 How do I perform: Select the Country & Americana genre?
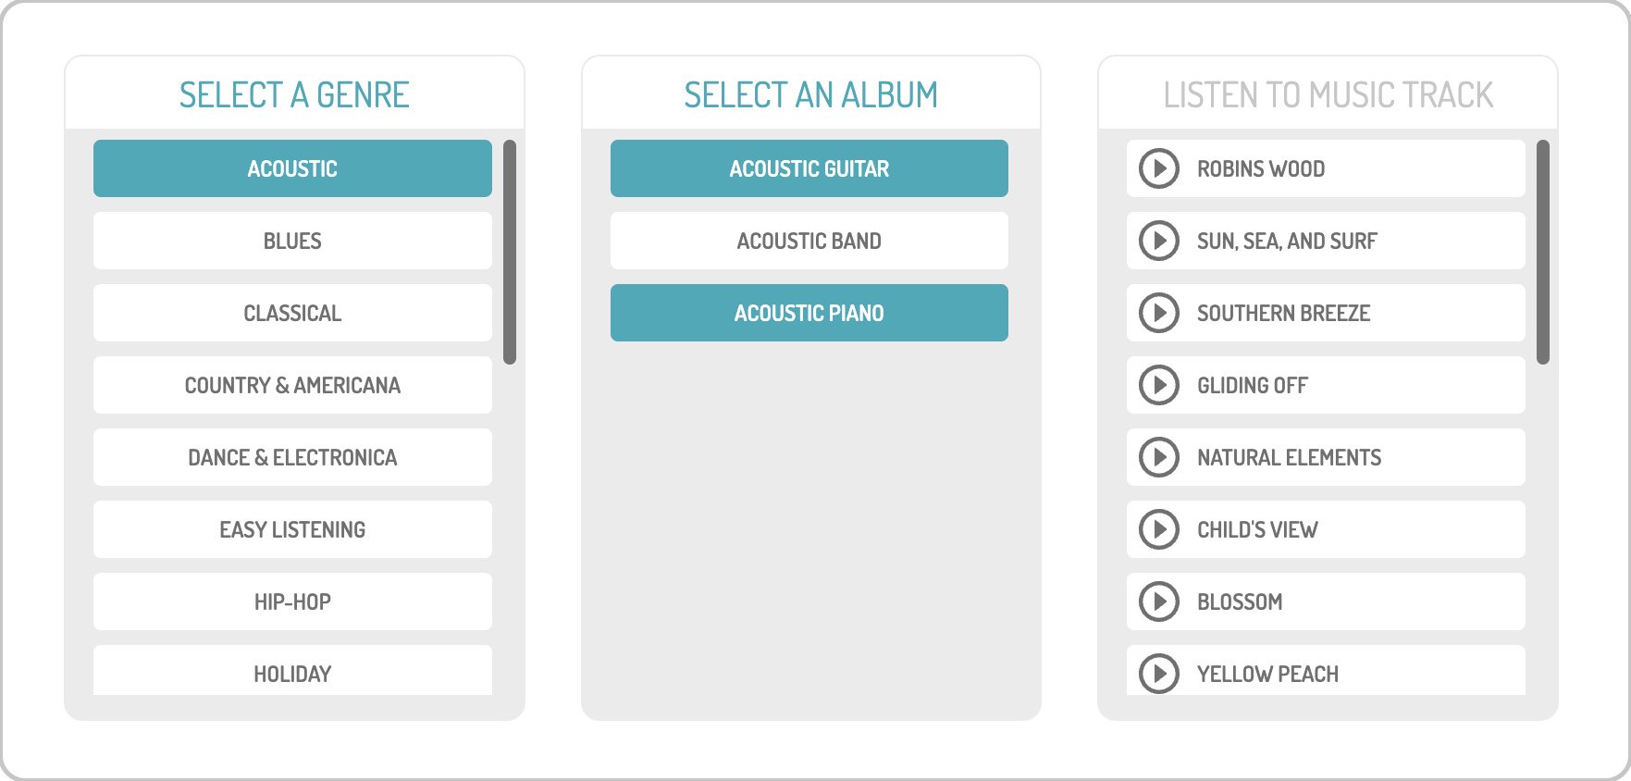point(291,385)
